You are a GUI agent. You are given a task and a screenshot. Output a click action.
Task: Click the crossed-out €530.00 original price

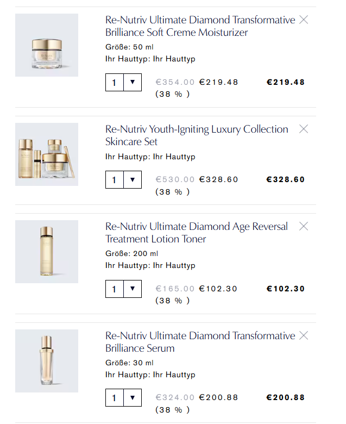click(175, 179)
